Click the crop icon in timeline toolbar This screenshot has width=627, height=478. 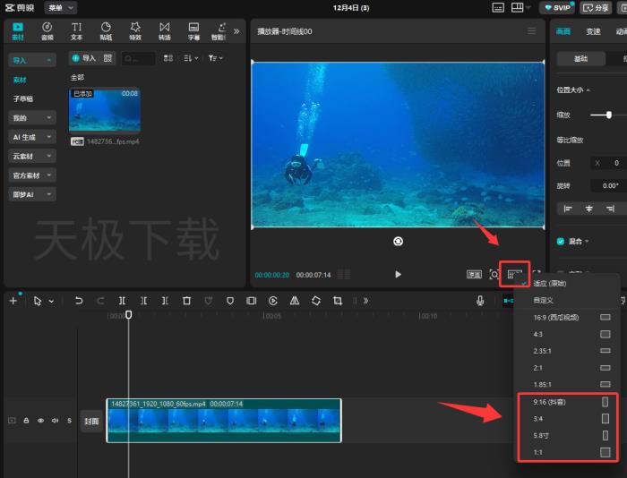338,301
